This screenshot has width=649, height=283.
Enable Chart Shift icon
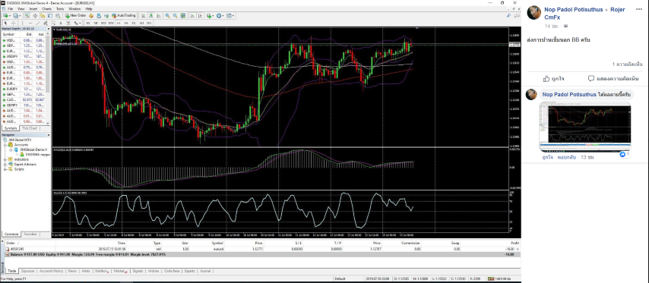(x=200, y=16)
